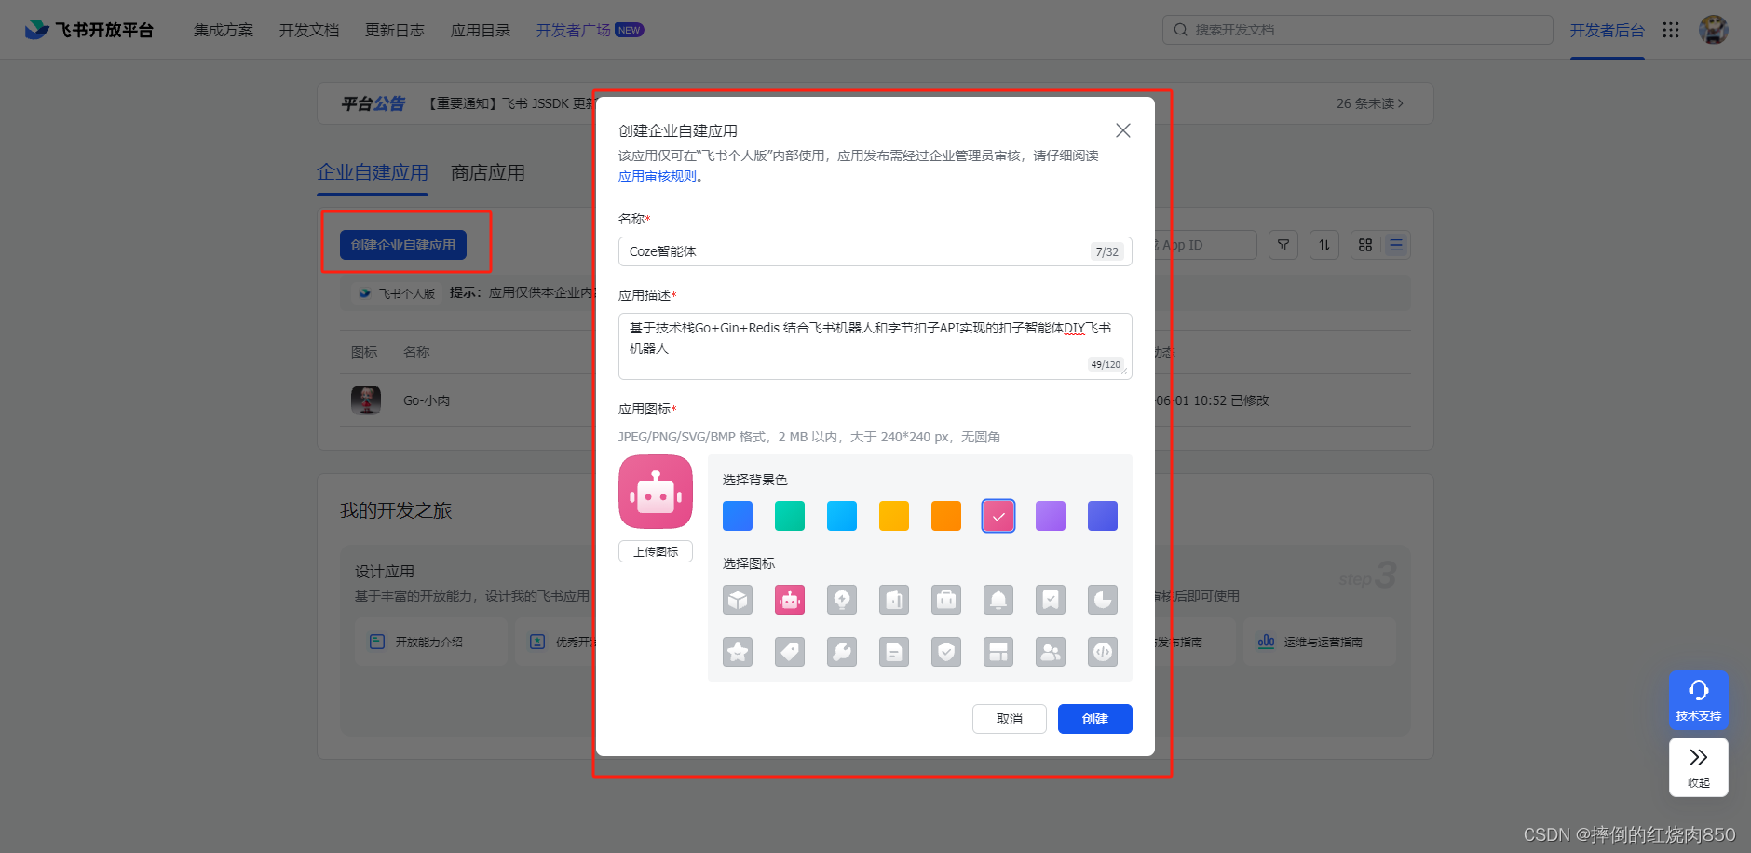Choose the price tag app icon
Image resolution: width=1751 pixels, height=853 pixels.
coord(790,652)
